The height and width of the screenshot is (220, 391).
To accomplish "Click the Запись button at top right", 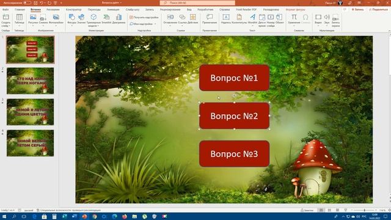I will [357, 10].
